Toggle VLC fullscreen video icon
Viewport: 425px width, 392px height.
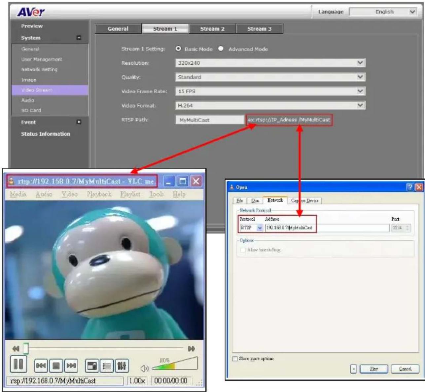tap(92, 366)
